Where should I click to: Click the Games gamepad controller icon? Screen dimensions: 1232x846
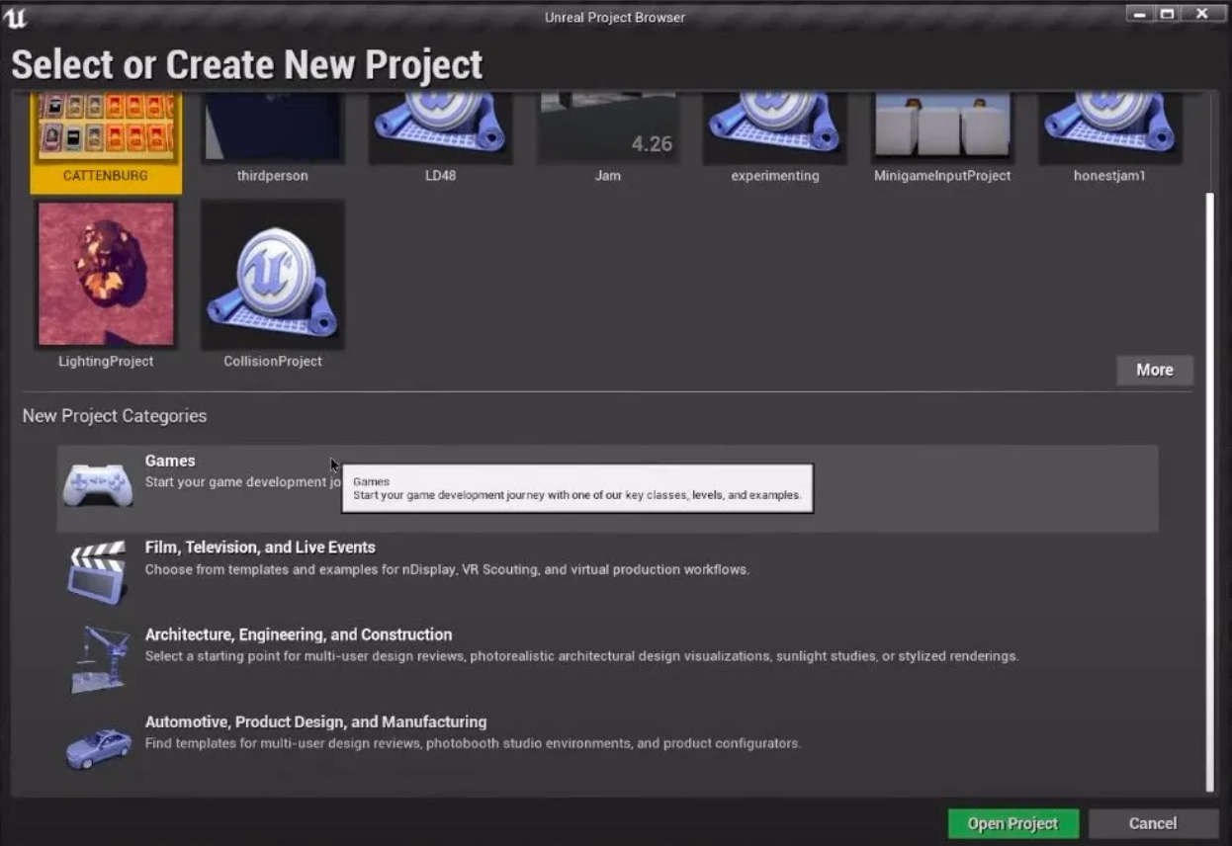(98, 484)
